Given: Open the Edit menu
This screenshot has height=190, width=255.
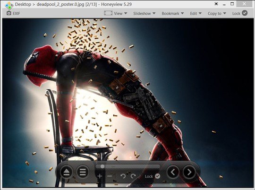Looking at the screenshot, I should [x=196, y=13].
